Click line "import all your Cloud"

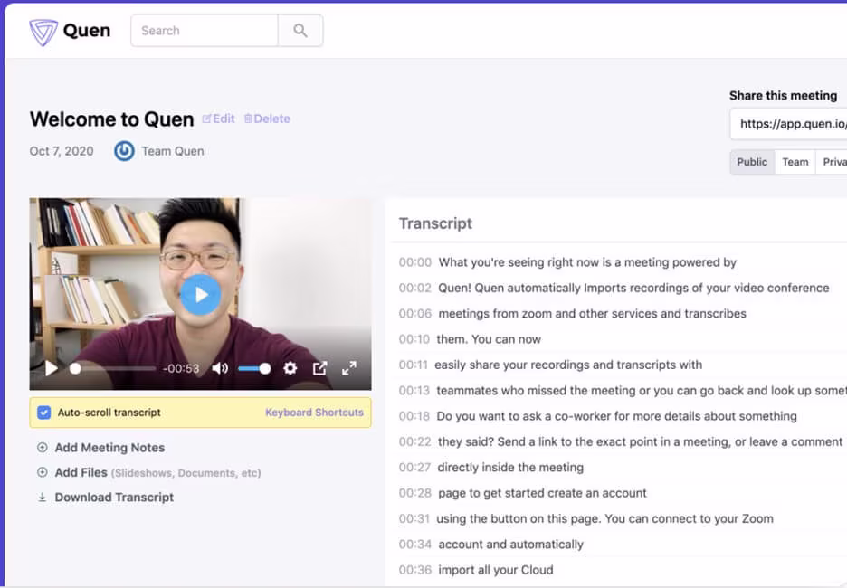click(x=496, y=570)
